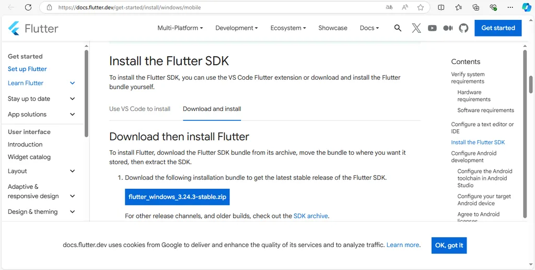Viewport: 535px width, 270px height.
Task: Open the Showcase nav item
Action: [333, 28]
